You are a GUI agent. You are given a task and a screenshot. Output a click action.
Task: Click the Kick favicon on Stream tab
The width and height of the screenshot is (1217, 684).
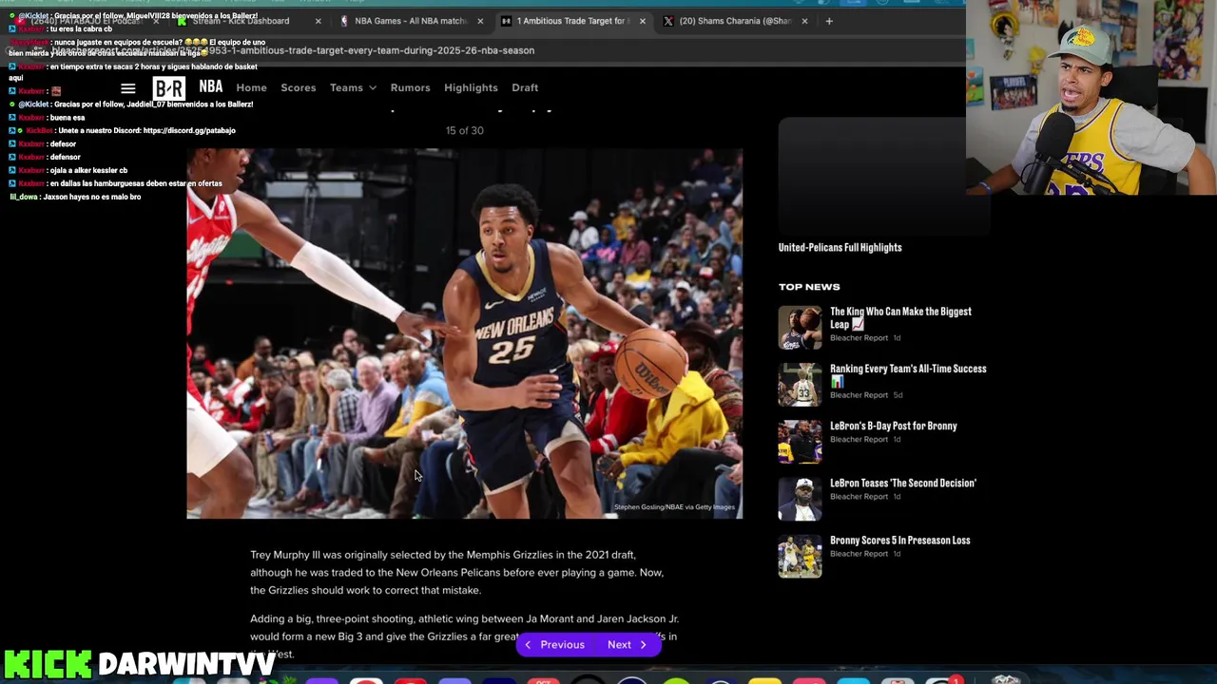(184, 21)
